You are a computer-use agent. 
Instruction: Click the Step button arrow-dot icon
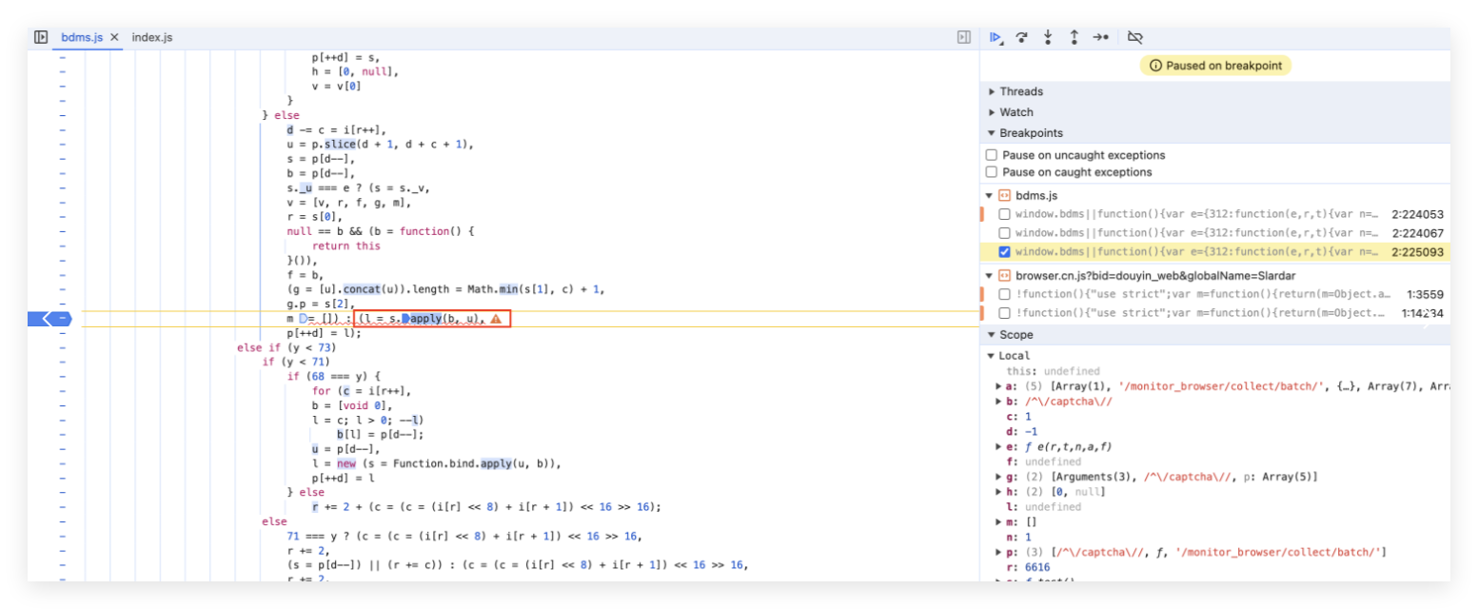1100,37
